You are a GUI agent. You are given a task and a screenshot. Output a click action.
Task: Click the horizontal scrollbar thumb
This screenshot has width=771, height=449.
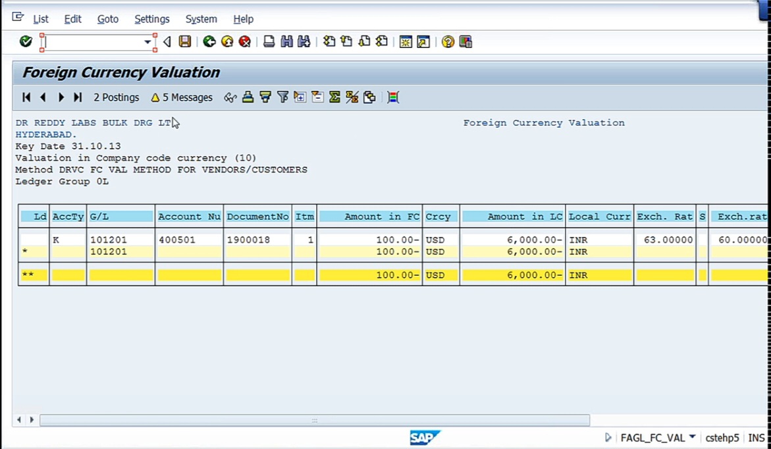(x=315, y=421)
